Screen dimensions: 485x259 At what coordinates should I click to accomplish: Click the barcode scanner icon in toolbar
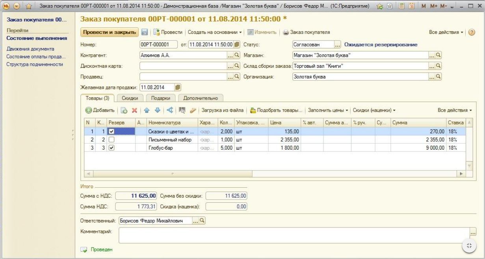[182, 111]
